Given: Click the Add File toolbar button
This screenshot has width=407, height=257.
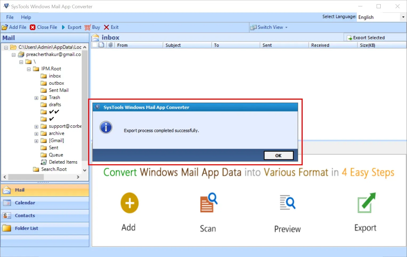Looking at the screenshot, I should [14, 27].
